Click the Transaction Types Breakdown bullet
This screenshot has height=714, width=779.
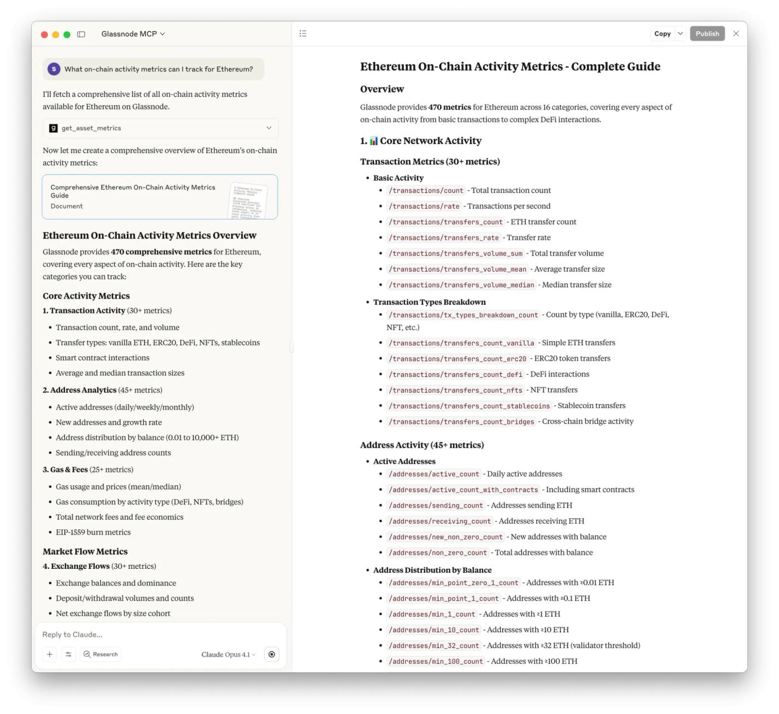(430, 302)
